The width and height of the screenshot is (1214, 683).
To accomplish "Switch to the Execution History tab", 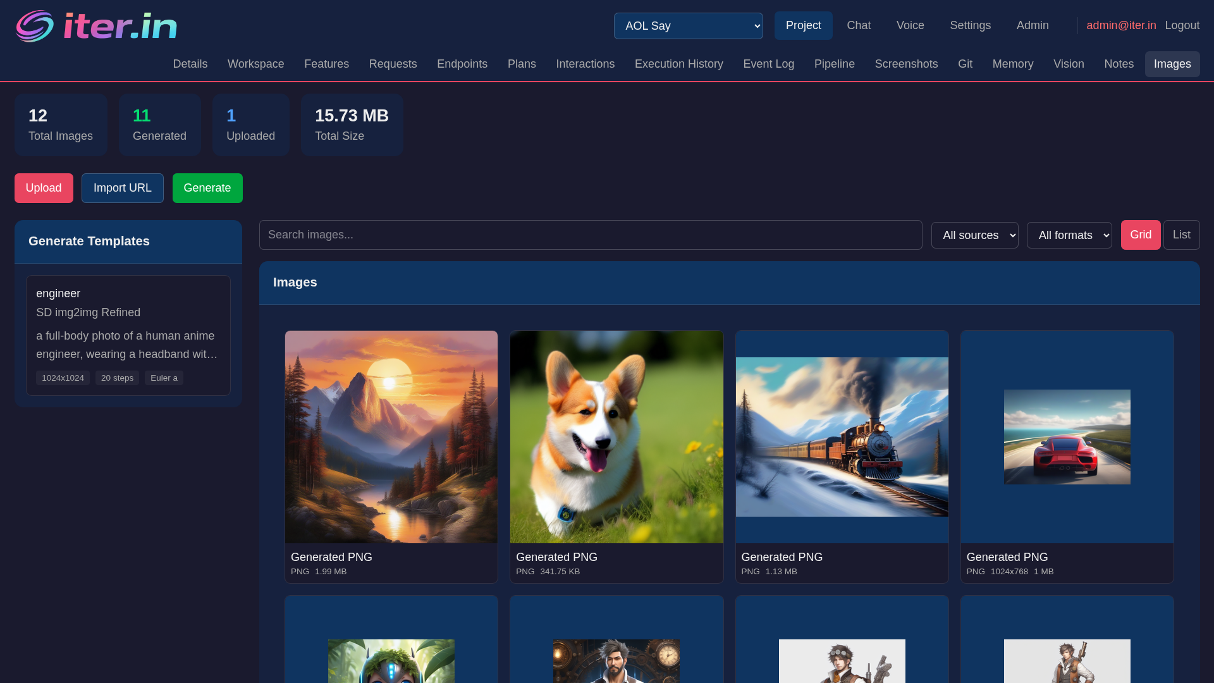I will point(678,64).
